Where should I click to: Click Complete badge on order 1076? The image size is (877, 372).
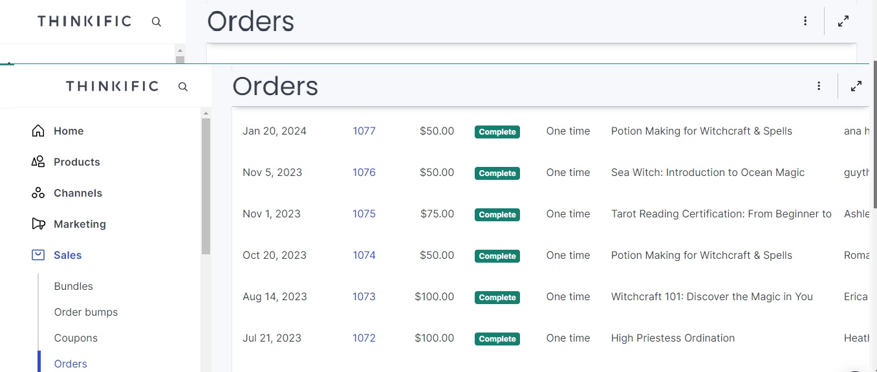pyautogui.click(x=497, y=173)
